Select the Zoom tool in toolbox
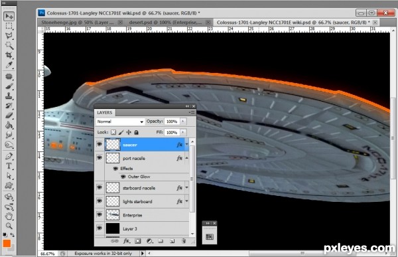Image resolution: width=398 pixels, height=257 pixels. 9,226
